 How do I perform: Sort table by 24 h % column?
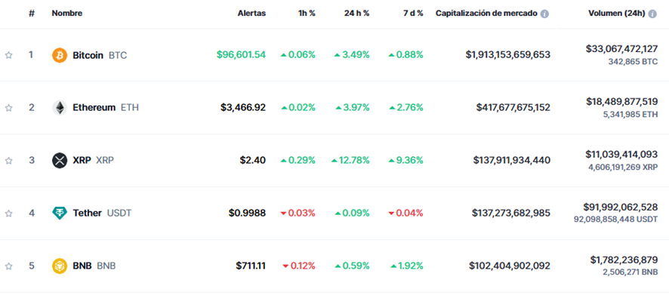pos(356,14)
